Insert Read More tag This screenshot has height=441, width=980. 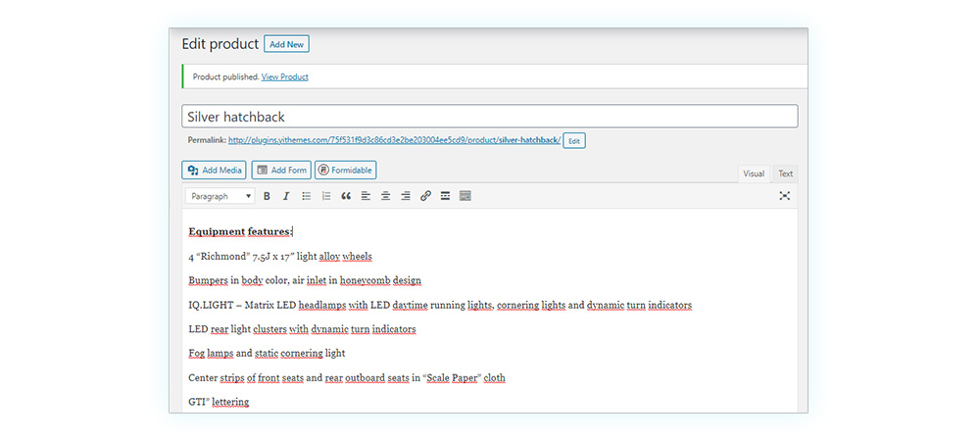[445, 196]
